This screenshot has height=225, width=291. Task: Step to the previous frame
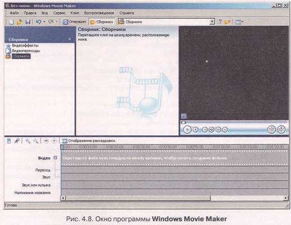[212, 129]
